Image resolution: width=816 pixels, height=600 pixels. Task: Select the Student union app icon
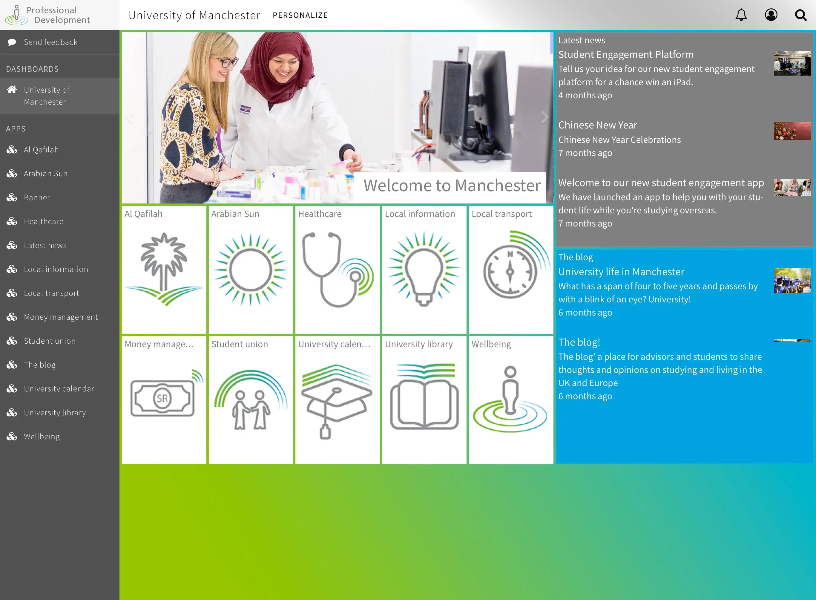pyautogui.click(x=251, y=400)
